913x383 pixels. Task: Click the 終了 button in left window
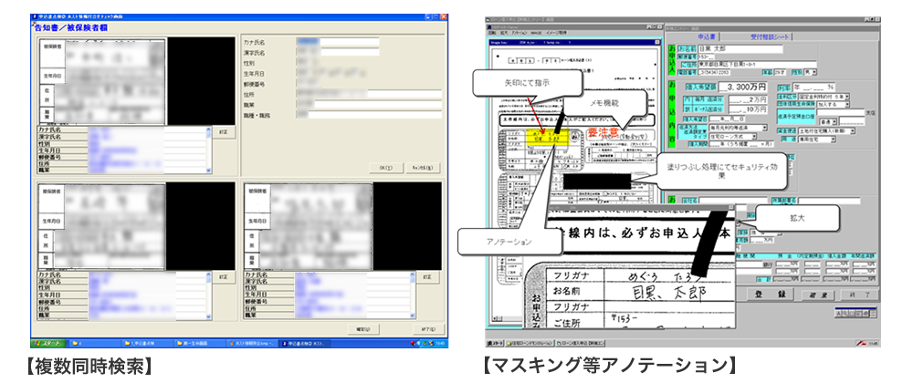(x=426, y=328)
